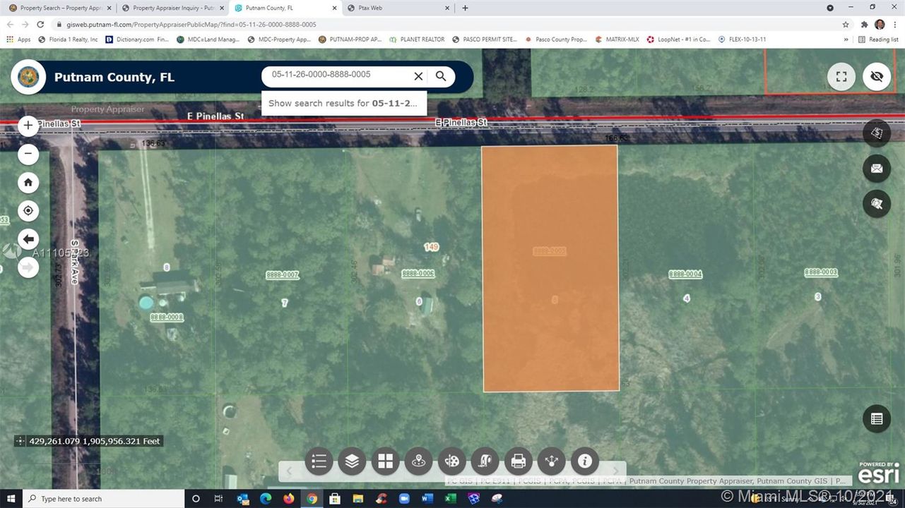Click parcel label 8888-0007

click(283, 274)
